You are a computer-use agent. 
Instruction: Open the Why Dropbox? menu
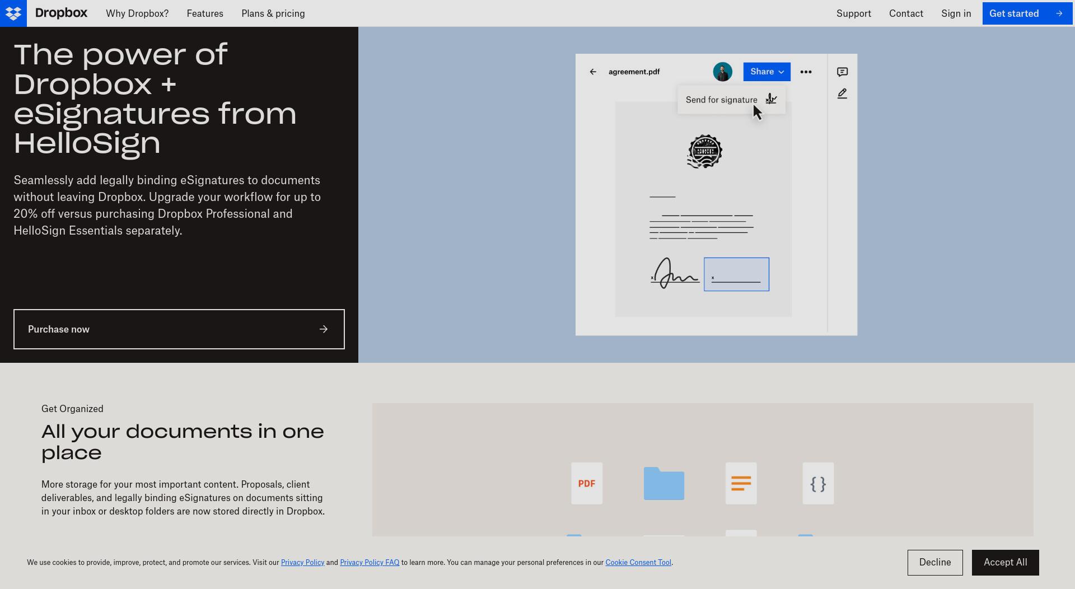(x=137, y=13)
